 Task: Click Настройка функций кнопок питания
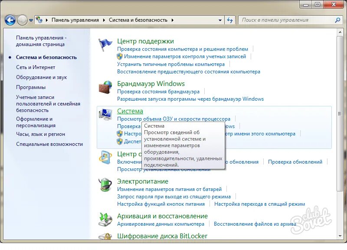[x=160, y=204]
